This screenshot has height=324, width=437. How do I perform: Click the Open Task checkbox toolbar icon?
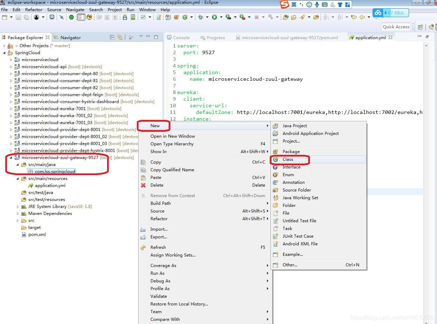(143, 17)
